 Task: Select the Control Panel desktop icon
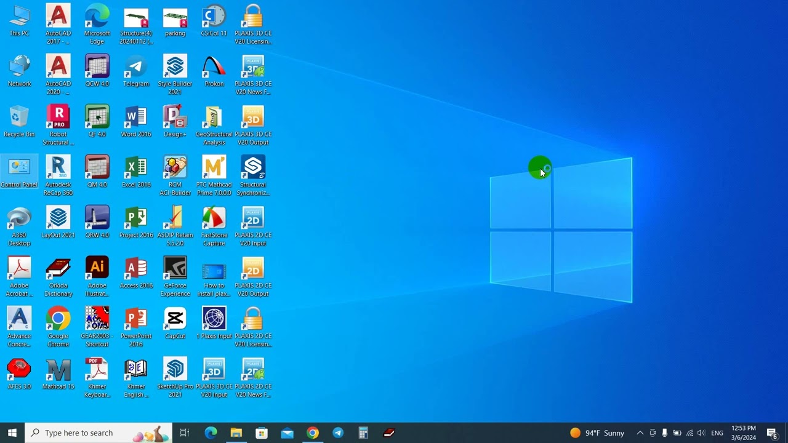coord(19,172)
